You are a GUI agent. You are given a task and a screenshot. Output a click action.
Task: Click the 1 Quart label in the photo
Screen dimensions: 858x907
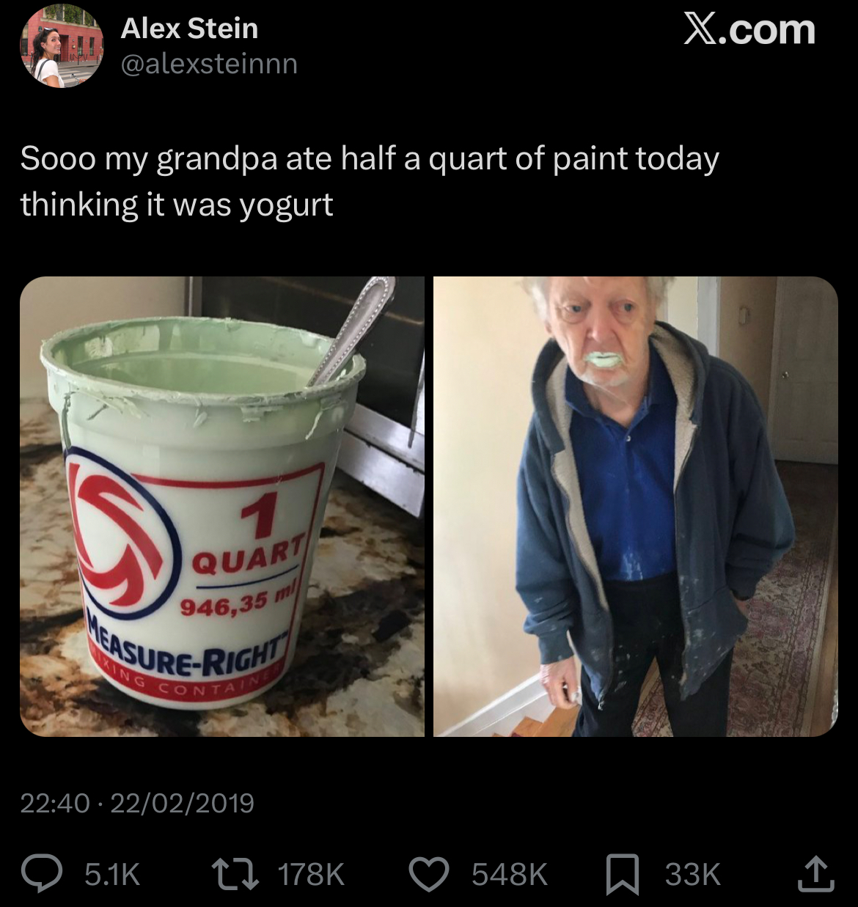point(249,539)
